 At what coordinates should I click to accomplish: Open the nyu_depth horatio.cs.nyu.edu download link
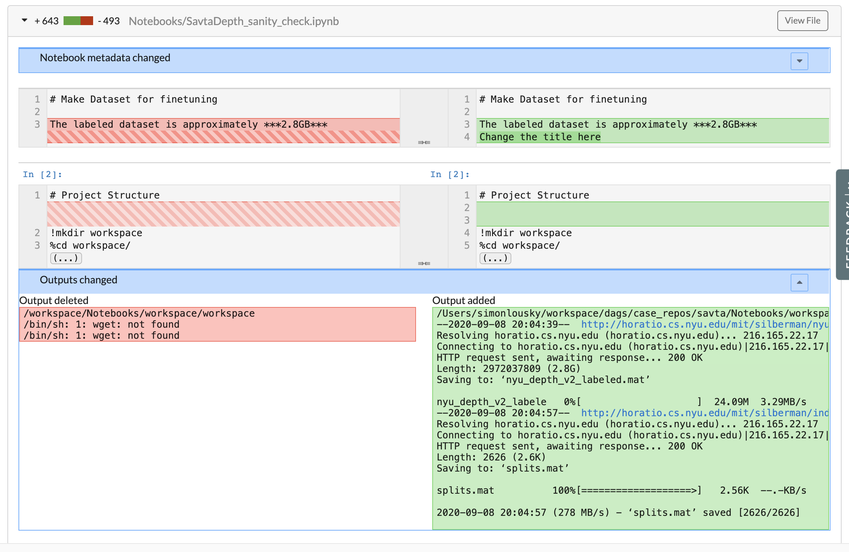pyautogui.click(x=704, y=324)
